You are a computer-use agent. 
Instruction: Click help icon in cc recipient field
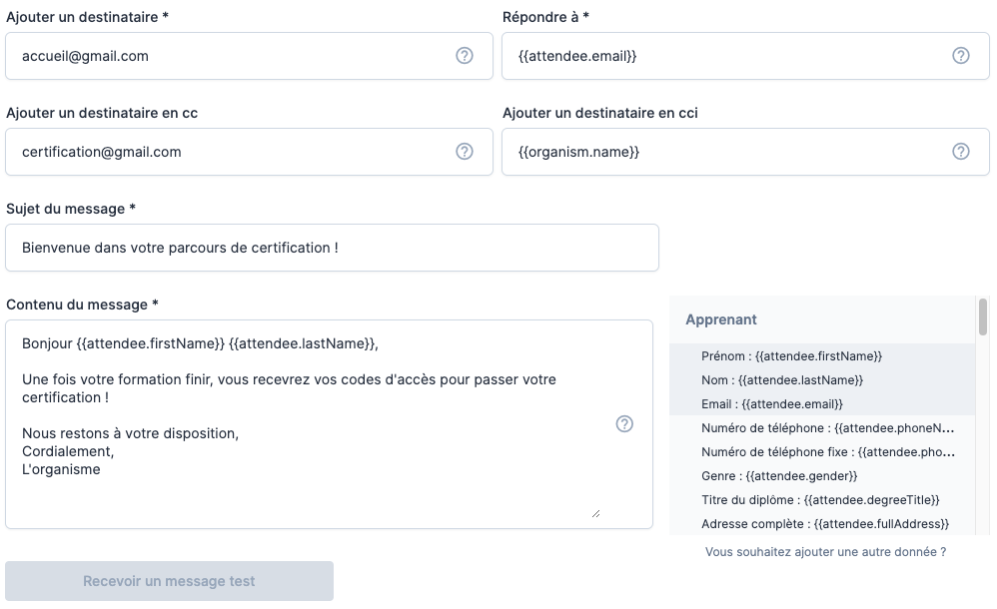[x=465, y=152]
